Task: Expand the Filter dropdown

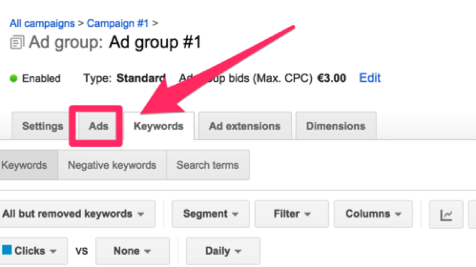Action: point(292,214)
